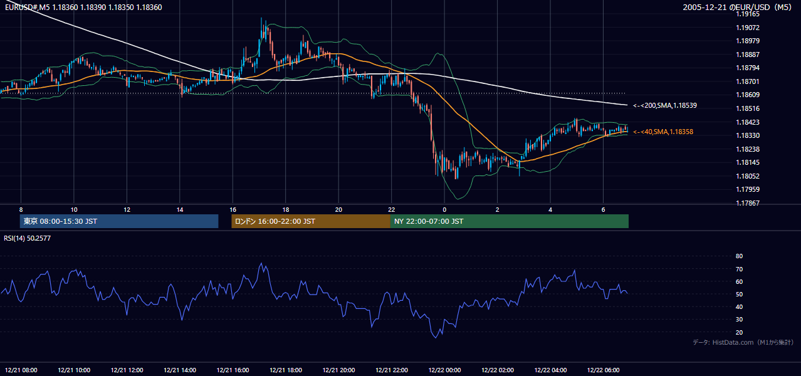The image size is (801, 376).
Task: Click hour label 8 under price chart
Action: (x=21, y=209)
